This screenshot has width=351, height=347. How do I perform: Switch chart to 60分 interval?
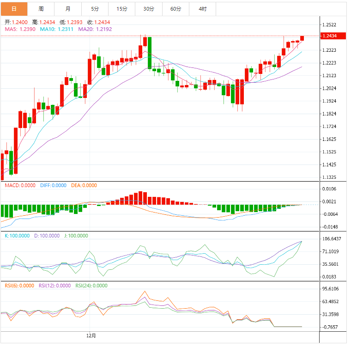[x=175, y=9]
